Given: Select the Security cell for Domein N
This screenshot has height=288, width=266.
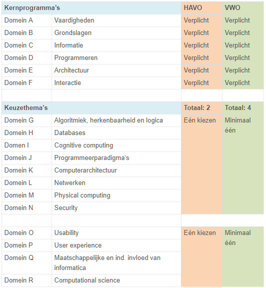Looking at the screenshot, I should [x=116, y=207].
